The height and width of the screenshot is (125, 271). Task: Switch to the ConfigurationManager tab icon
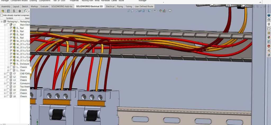click(x=14, y=11)
